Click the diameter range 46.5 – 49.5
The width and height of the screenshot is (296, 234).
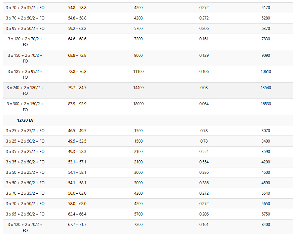pyautogui.click(x=77, y=131)
